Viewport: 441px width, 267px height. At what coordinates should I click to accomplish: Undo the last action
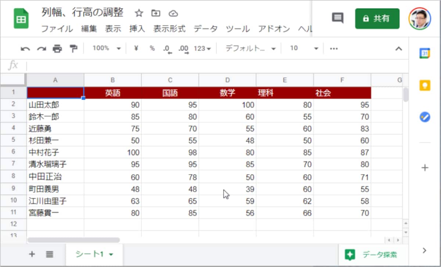pos(25,49)
